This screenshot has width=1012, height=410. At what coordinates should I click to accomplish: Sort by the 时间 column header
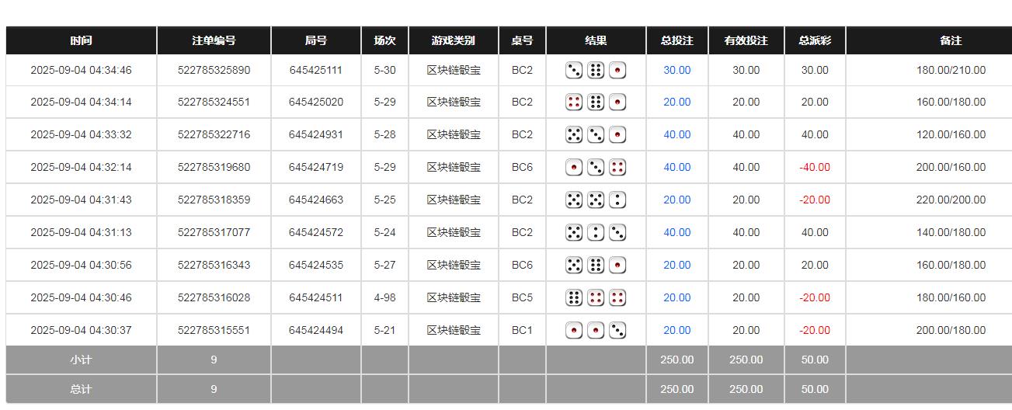(81, 41)
